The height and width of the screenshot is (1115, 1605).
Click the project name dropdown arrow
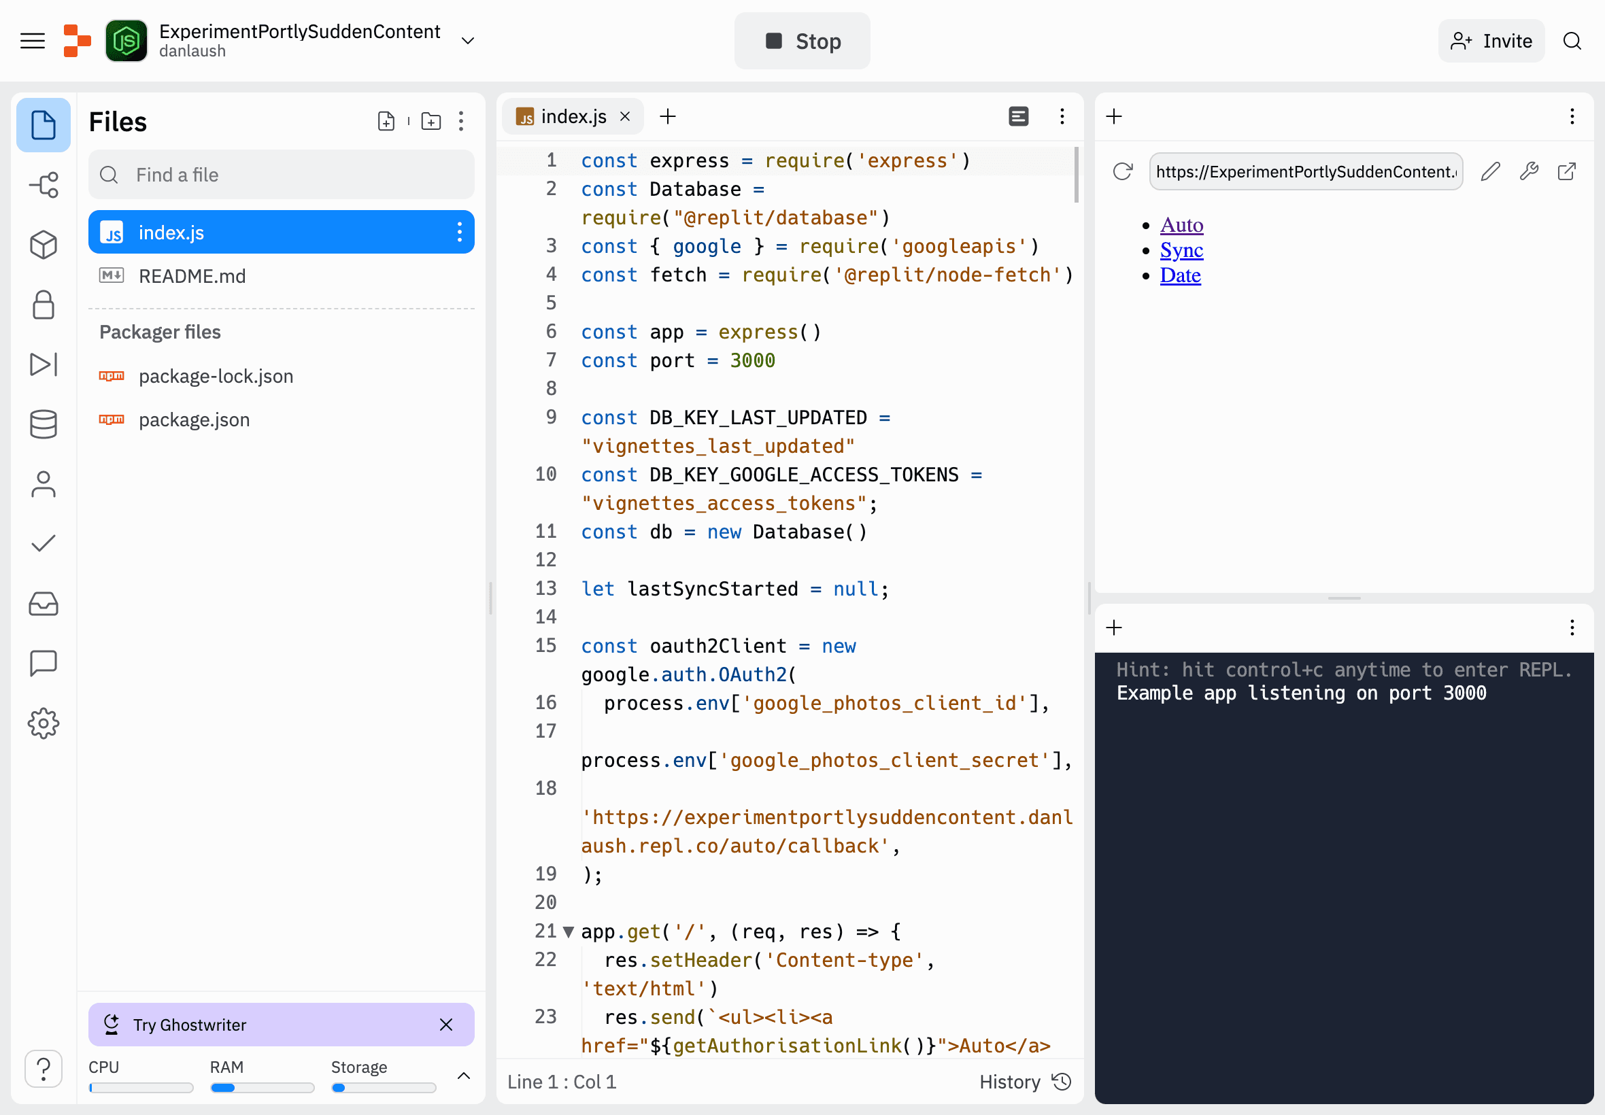pyautogui.click(x=469, y=41)
